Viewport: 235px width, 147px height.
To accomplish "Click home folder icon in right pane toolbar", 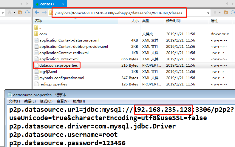I will tap(225, 13).
